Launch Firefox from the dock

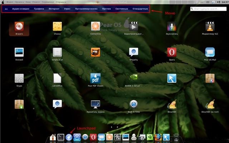click(x=158, y=137)
